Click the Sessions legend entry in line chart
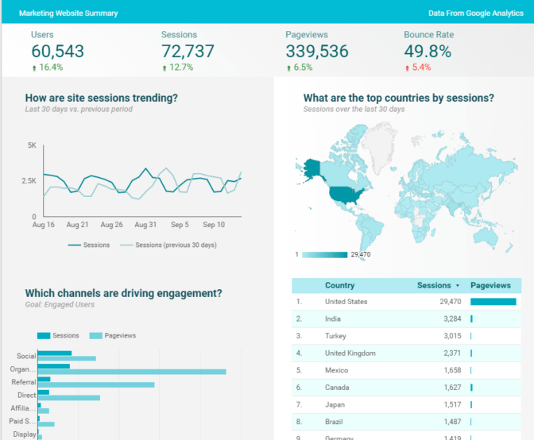The height and width of the screenshot is (440, 534). [x=89, y=245]
